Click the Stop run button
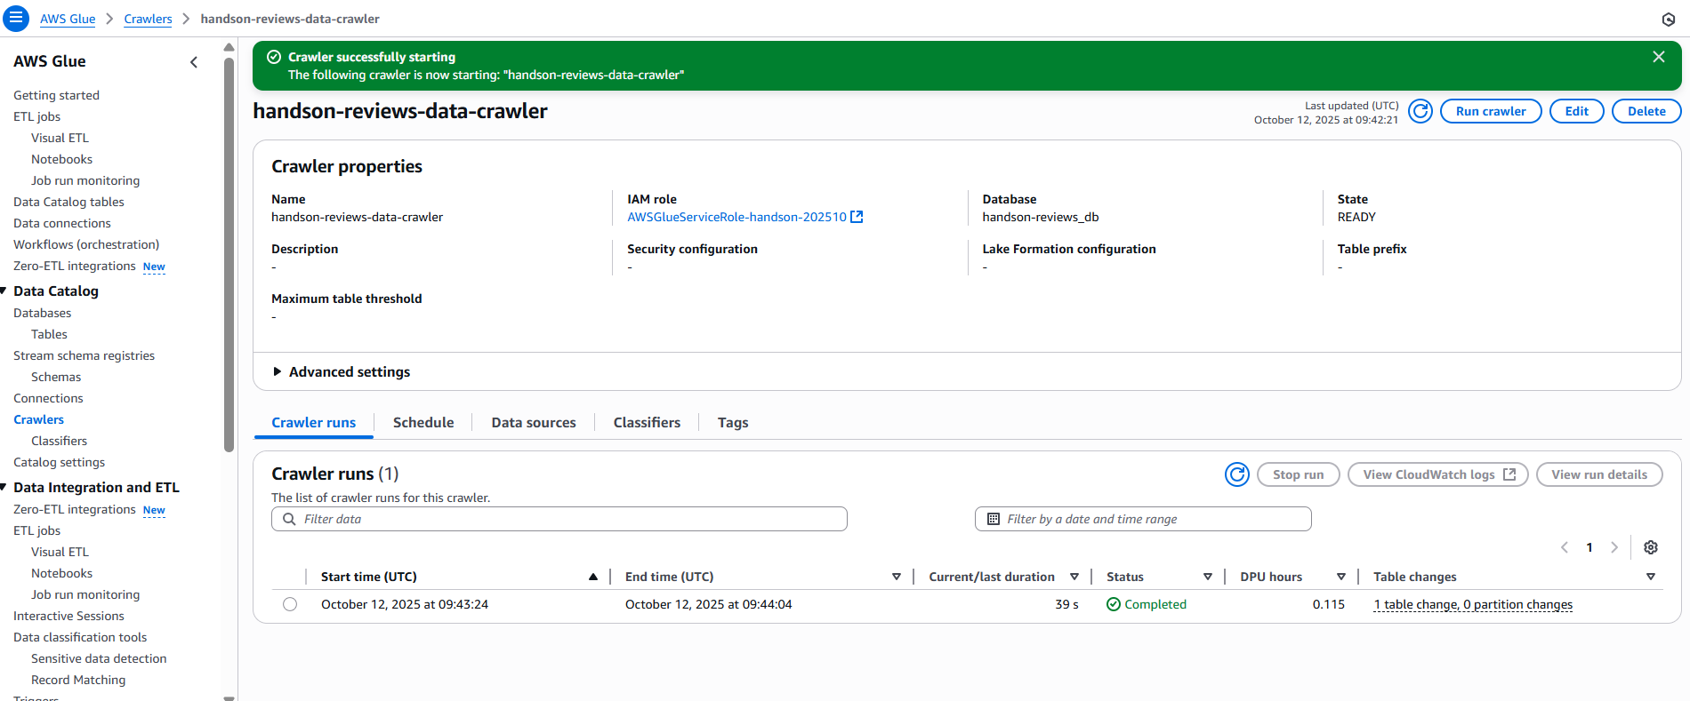Screen dimensions: 1690x701 pyautogui.click(x=1298, y=474)
